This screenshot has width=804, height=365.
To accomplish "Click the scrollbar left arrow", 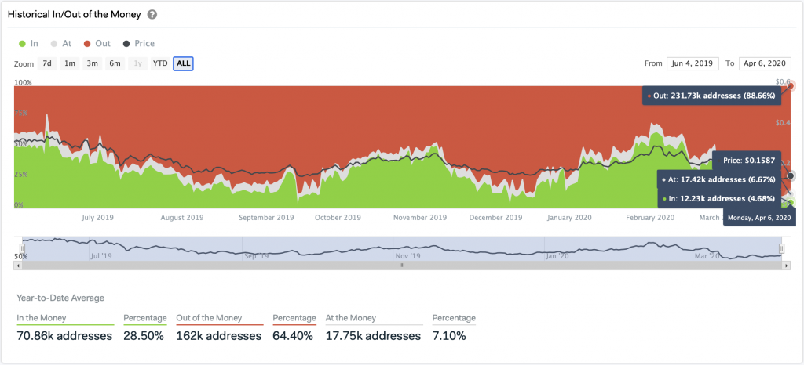I will click(x=18, y=266).
